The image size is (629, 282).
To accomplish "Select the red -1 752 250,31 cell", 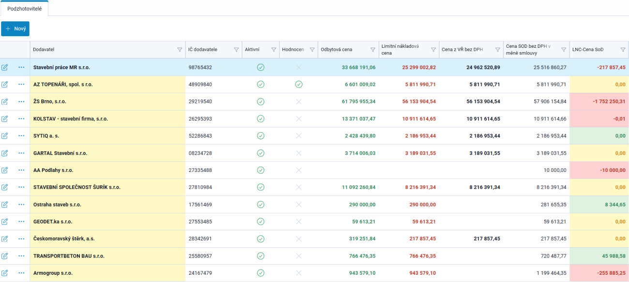I will tap(599, 101).
